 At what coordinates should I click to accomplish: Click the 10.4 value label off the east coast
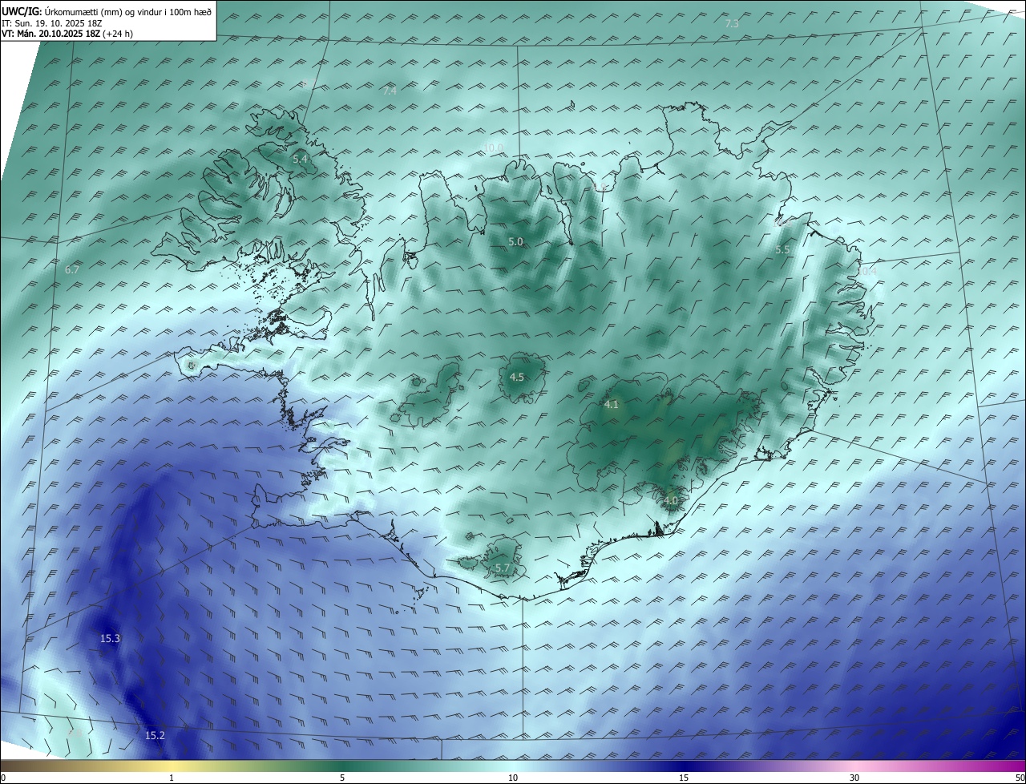click(867, 271)
